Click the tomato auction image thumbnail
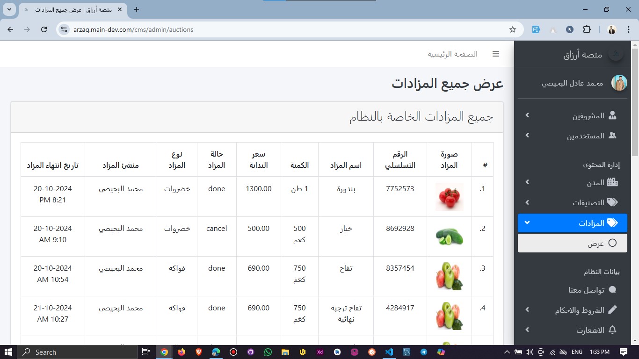Viewport: 639px width, 359px height. (449, 197)
